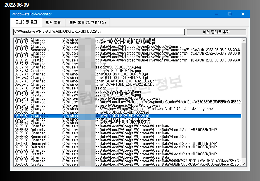Select the Changed 06-09_06_37_38.png row
The width and height of the screenshot is (260, 181).
pyautogui.click(x=127, y=92)
